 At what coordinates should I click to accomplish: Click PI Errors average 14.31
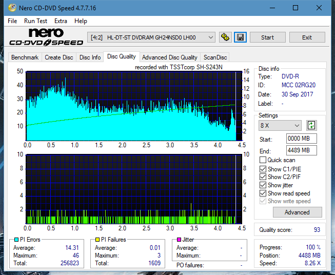(x=72, y=248)
